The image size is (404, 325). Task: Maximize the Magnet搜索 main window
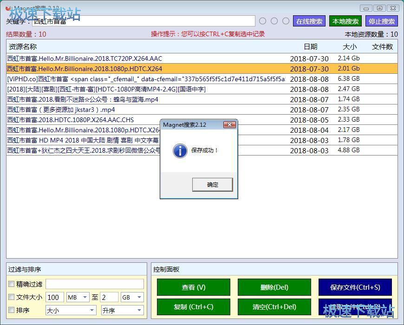click(x=379, y=8)
